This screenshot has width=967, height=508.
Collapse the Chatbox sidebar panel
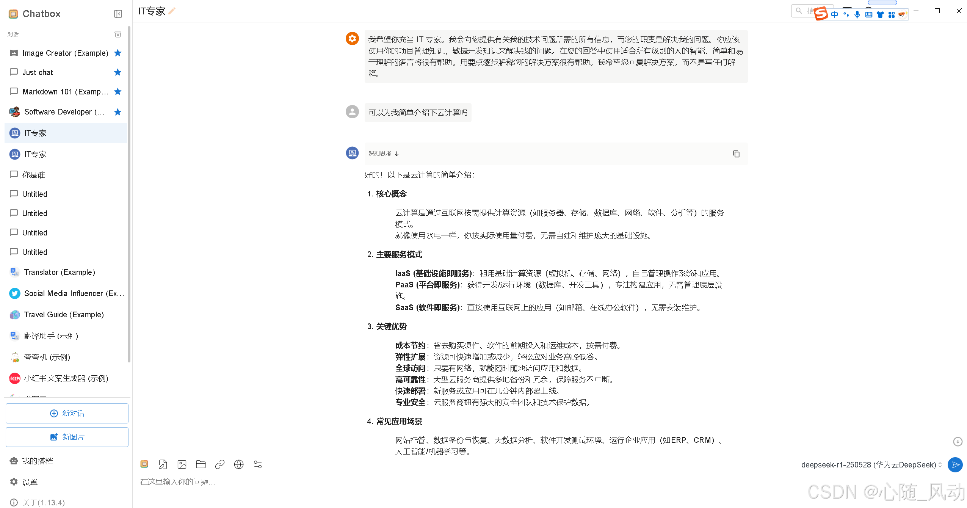118,14
